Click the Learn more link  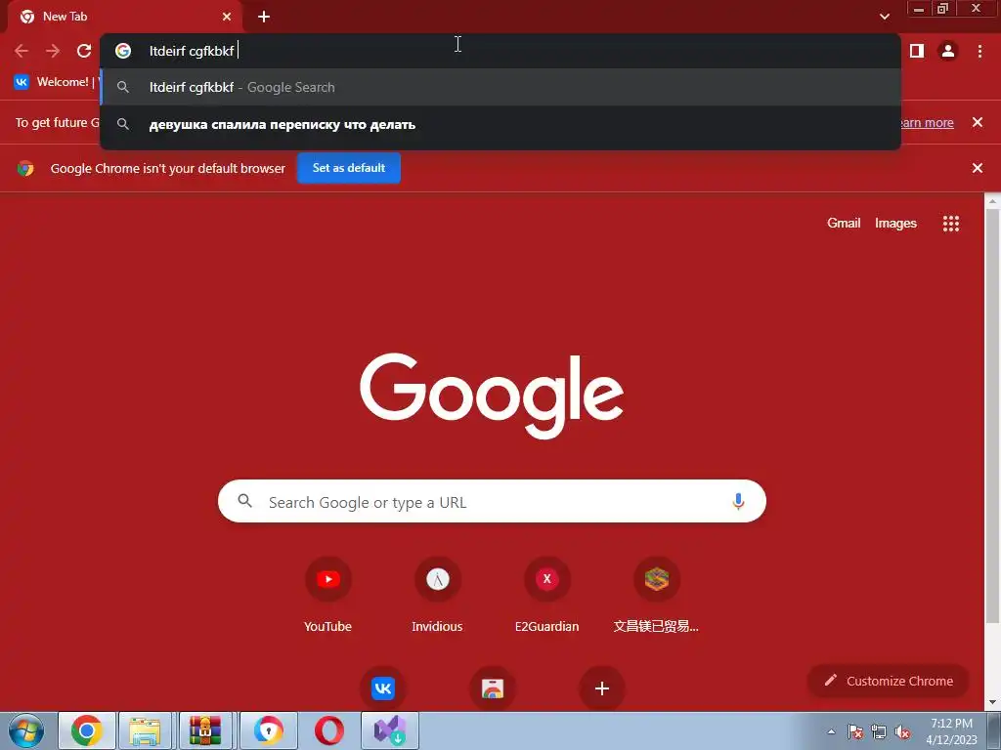[927, 122]
